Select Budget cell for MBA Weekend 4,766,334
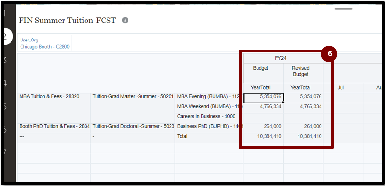The height and width of the screenshot is (186, 385). click(264, 108)
